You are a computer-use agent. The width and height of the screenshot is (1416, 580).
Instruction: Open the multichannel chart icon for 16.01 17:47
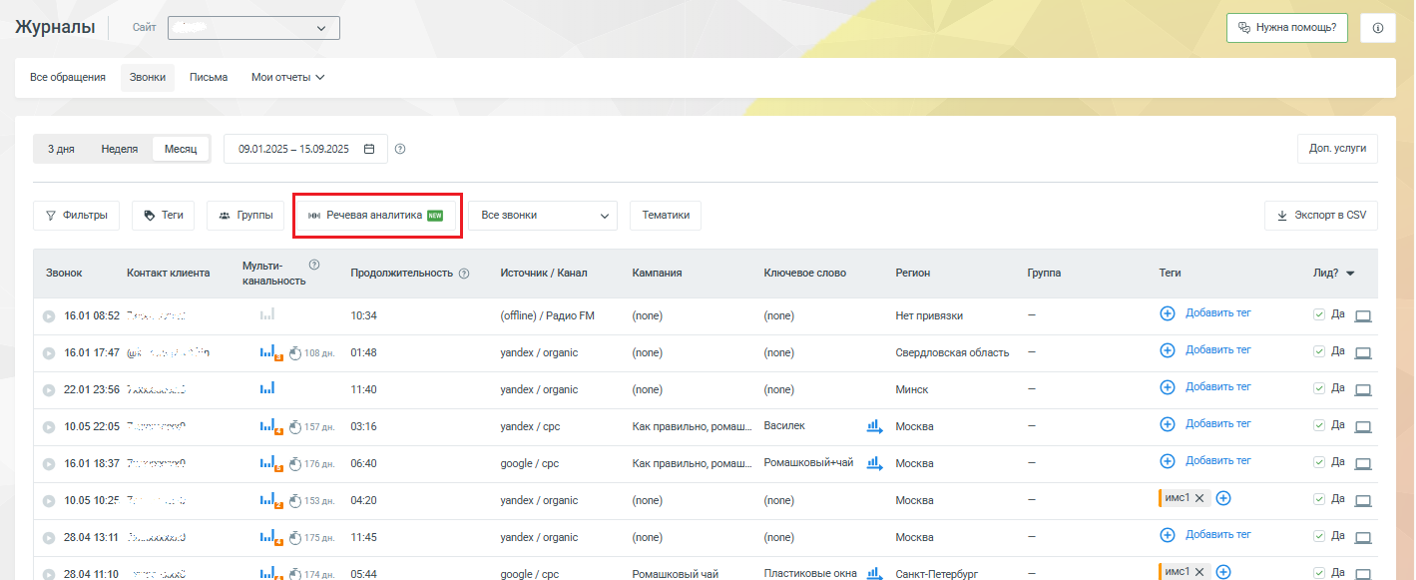tap(271, 352)
